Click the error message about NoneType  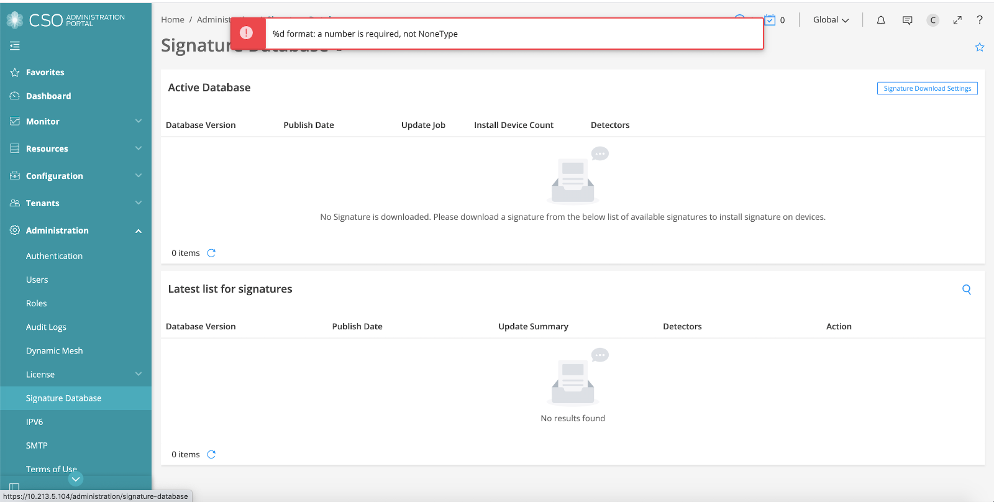coord(365,34)
